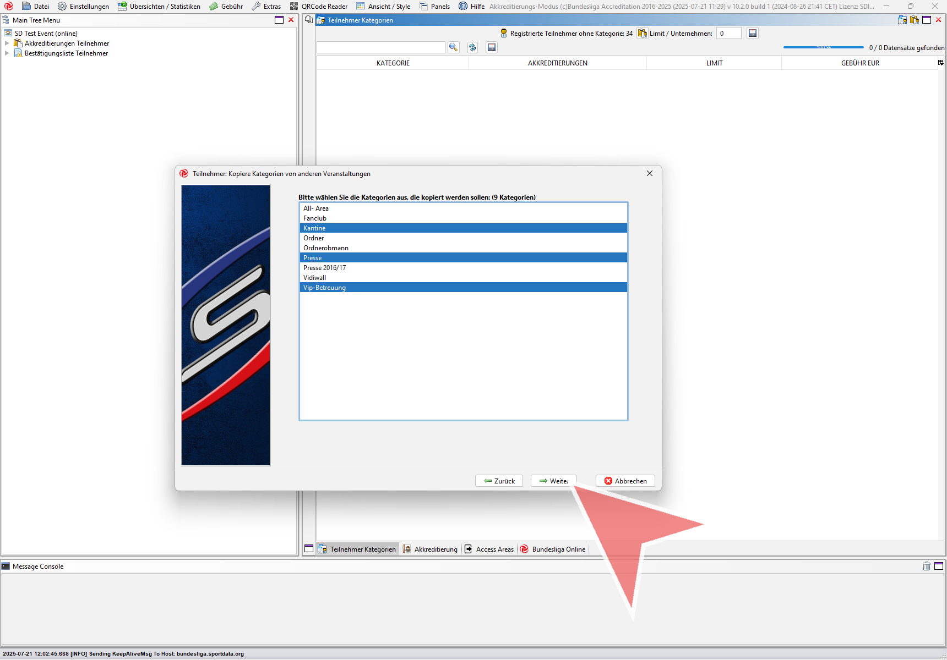Screen dimensions: 947x660
Task: Expand Akkreditierungen Teilnehmer tree node
Action: pyautogui.click(x=7, y=43)
